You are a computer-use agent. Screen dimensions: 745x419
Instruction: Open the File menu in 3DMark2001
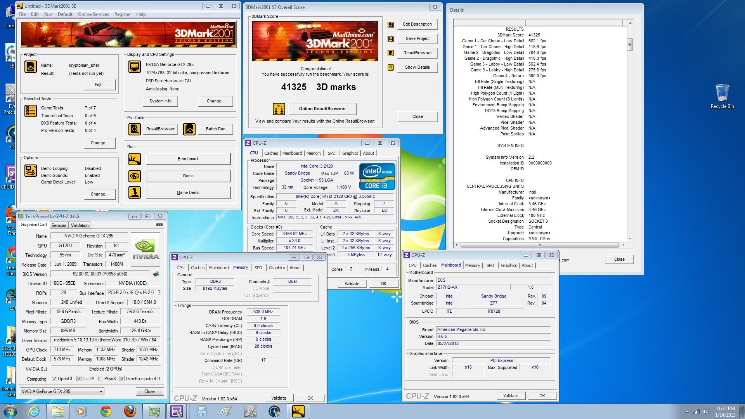22,14
